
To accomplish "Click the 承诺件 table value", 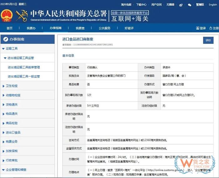I will point(166,68).
